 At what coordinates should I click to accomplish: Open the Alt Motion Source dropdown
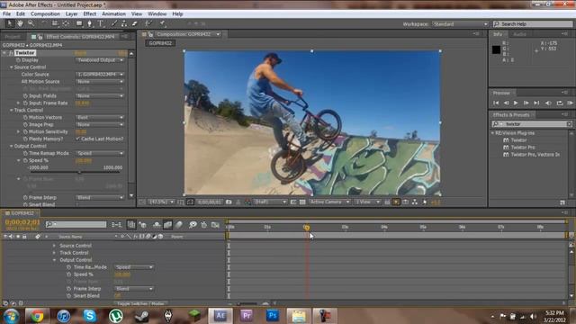(x=100, y=82)
